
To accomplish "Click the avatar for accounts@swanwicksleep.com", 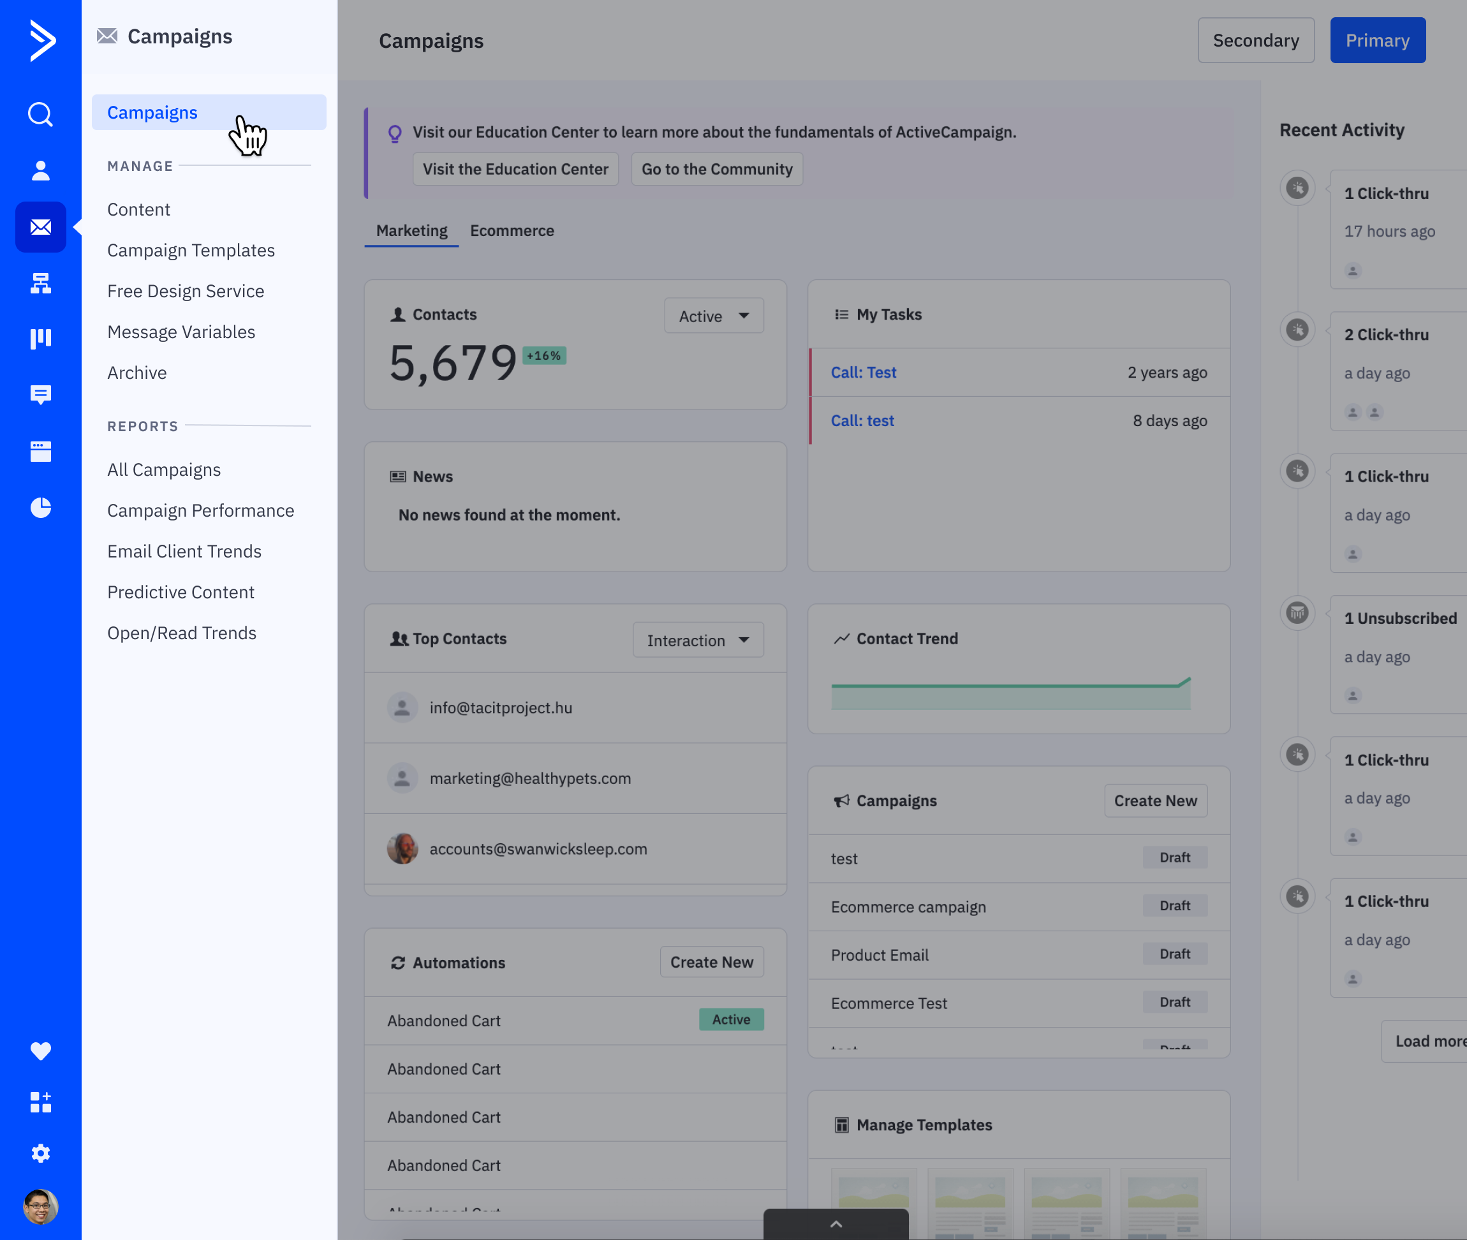I will (x=402, y=848).
